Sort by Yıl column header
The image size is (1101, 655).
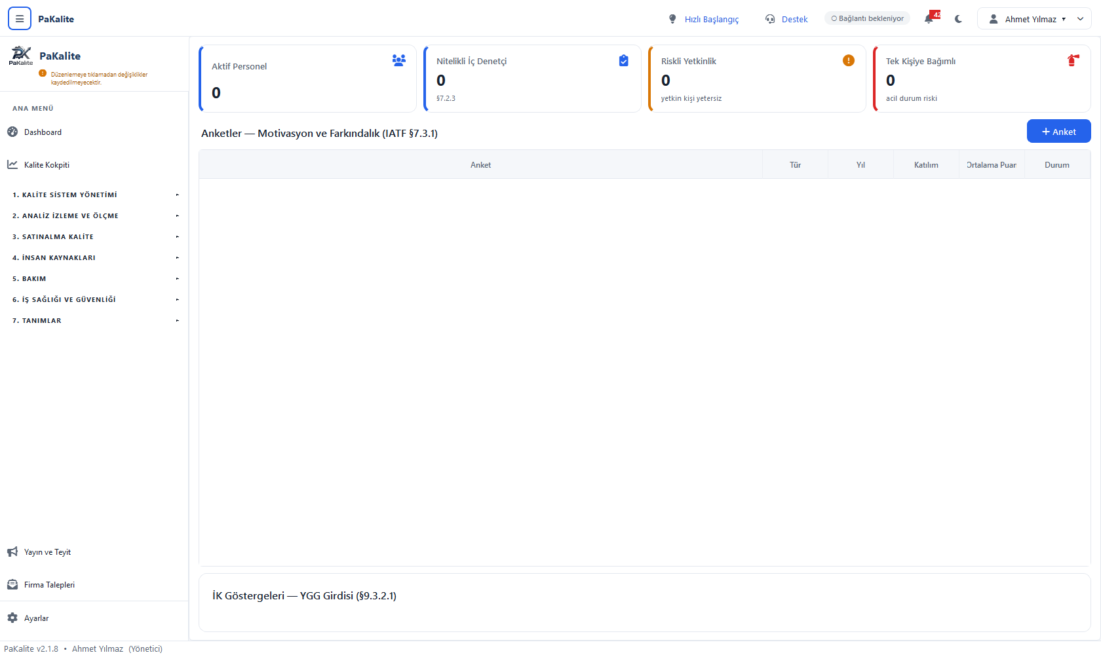pos(860,164)
